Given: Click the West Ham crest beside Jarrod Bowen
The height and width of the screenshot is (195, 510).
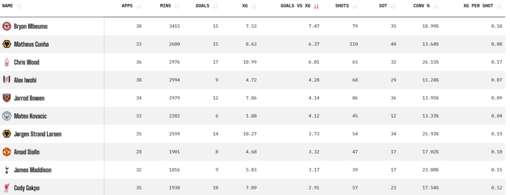Looking at the screenshot, I should click(6, 98).
